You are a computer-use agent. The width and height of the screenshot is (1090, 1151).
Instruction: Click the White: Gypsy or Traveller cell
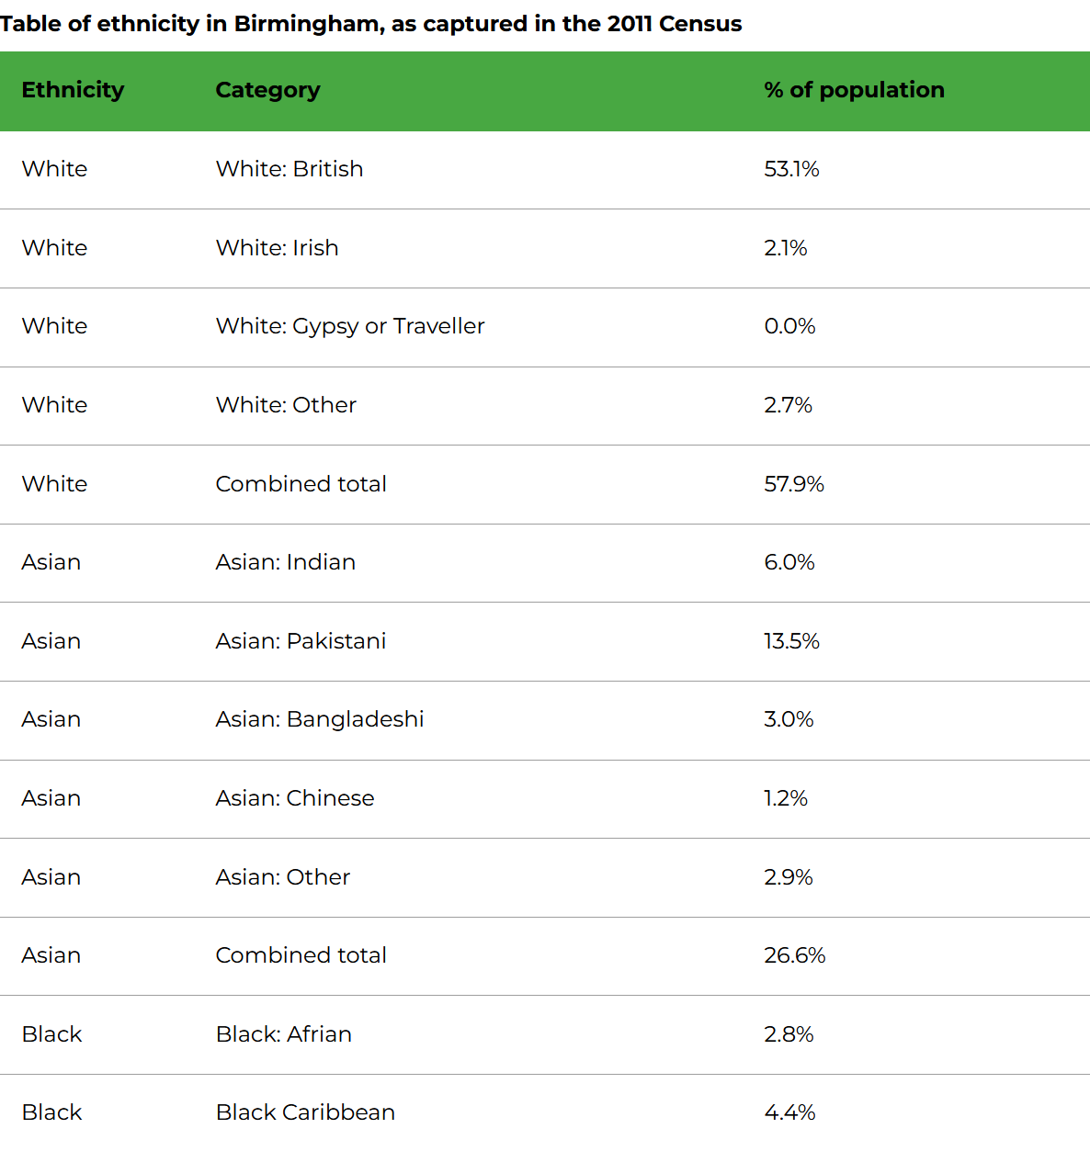[x=349, y=326]
